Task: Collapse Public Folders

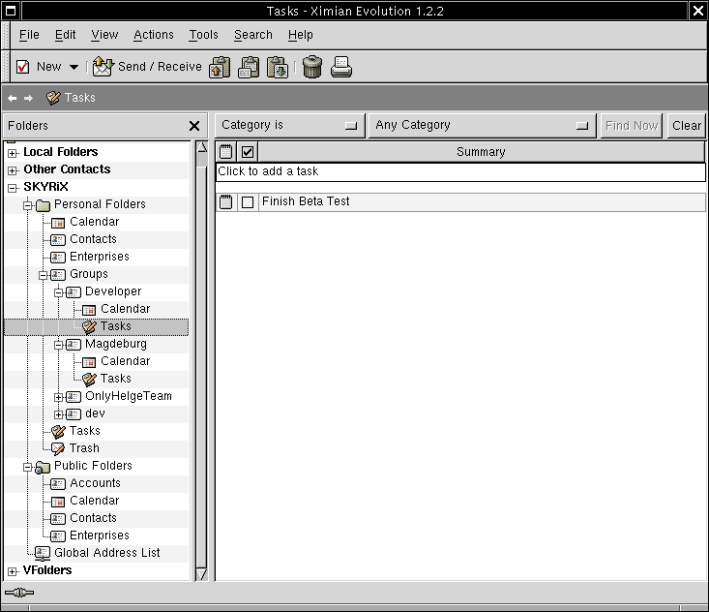Action: (x=28, y=467)
